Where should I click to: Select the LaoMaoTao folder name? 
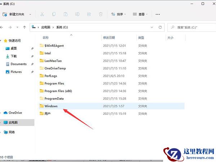(x=53, y=60)
